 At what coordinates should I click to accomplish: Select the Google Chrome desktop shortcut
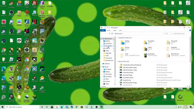pos(4,51)
